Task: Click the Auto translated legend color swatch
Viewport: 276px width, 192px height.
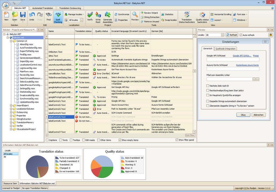Action: point(123,158)
